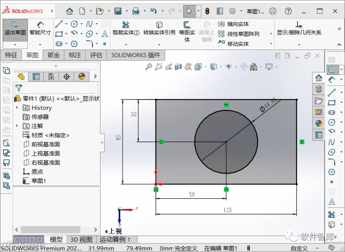Select the ConfigurationManager tab icon
This screenshot has width=345, height=252.
coord(51,76)
